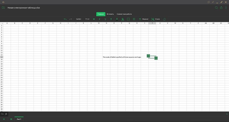
Task: Open the font color picker (A)
Action: point(117,19)
